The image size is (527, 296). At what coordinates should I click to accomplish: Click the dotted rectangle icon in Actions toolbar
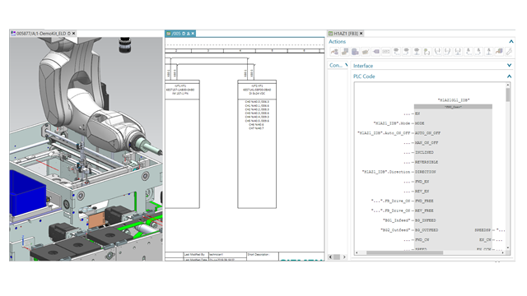(x=386, y=52)
